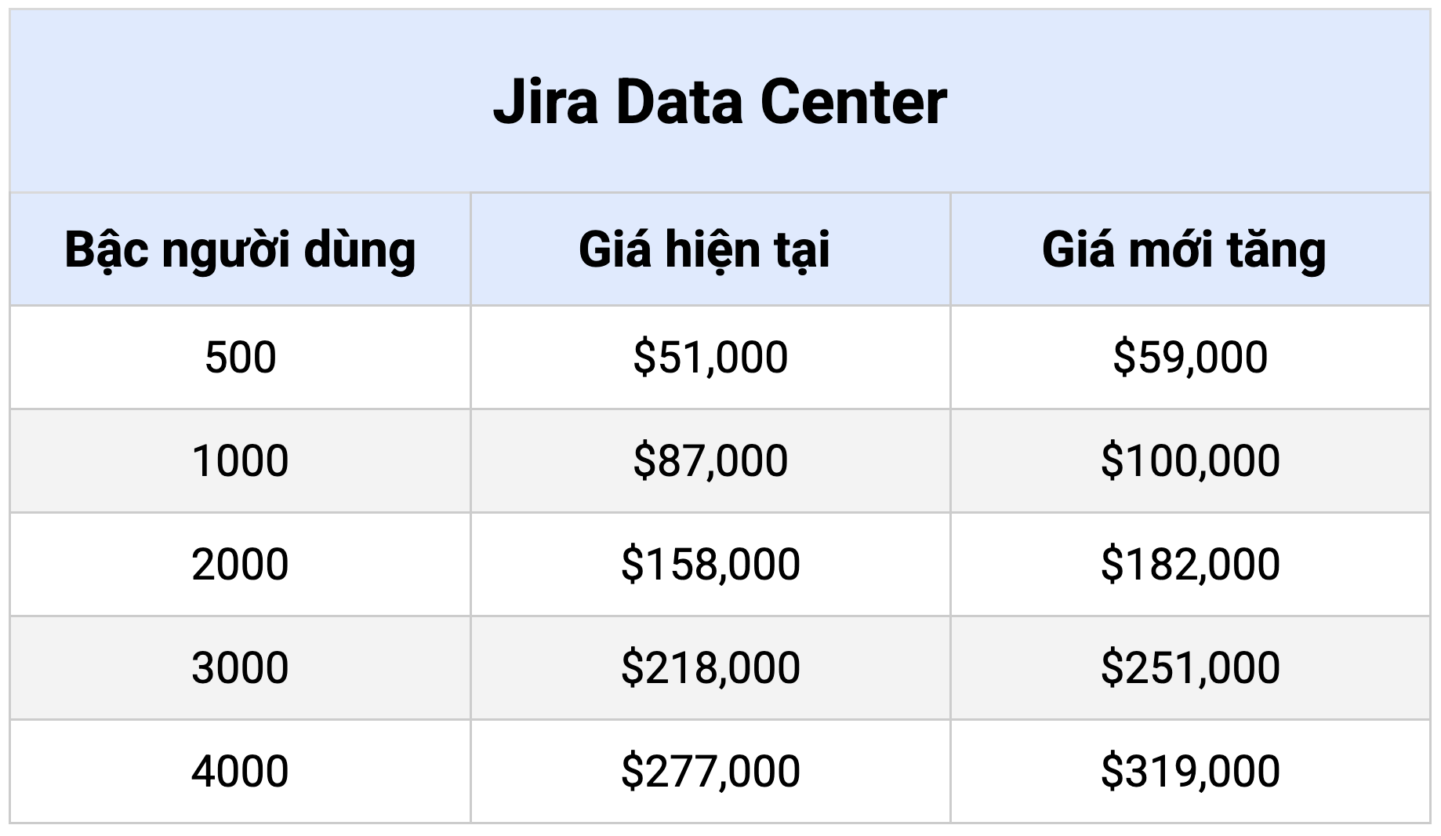Select the 3000 user tier cell
Screen dimensions: 1441x836
click(x=240, y=667)
